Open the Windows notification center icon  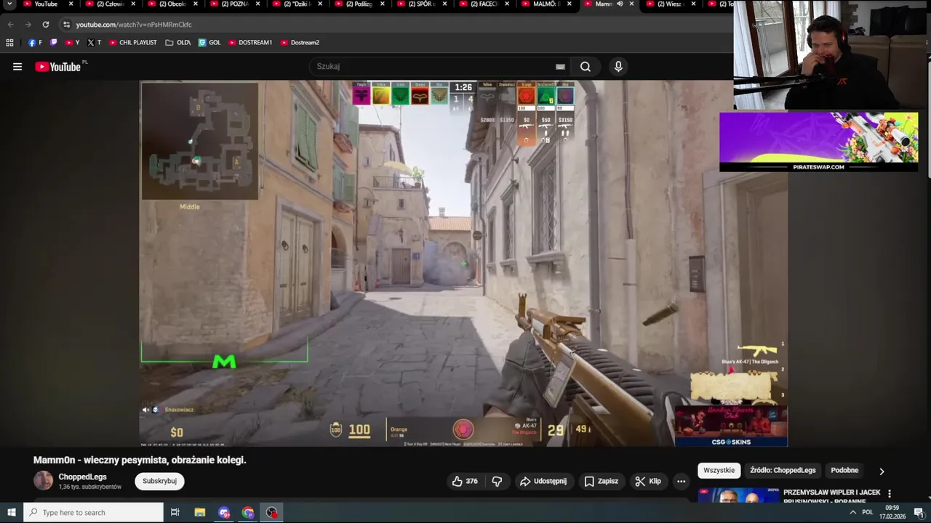coord(918,512)
